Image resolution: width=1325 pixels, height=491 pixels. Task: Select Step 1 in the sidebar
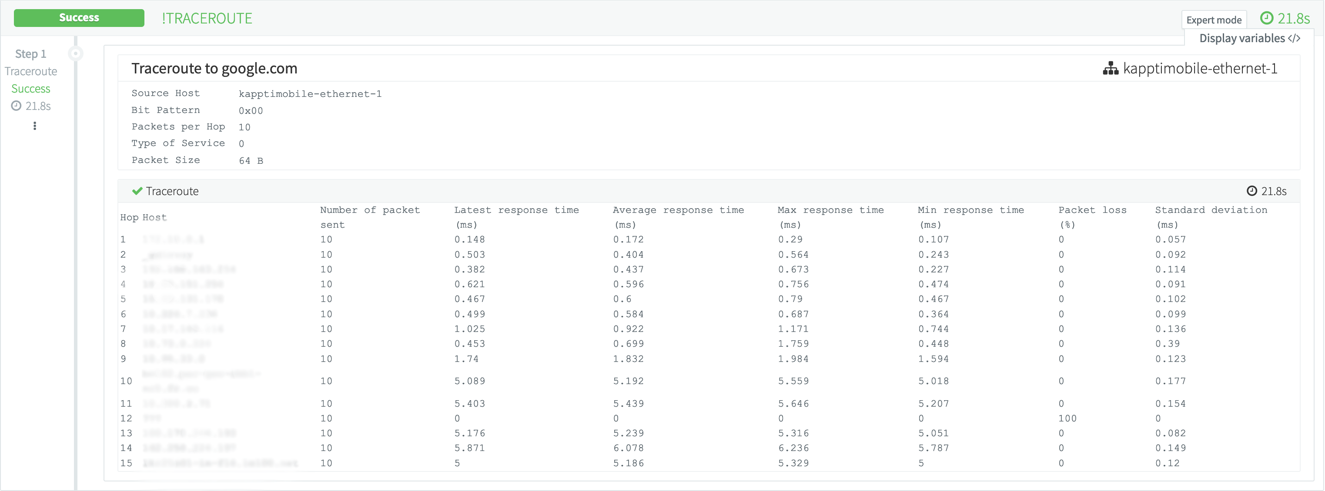(30, 54)
